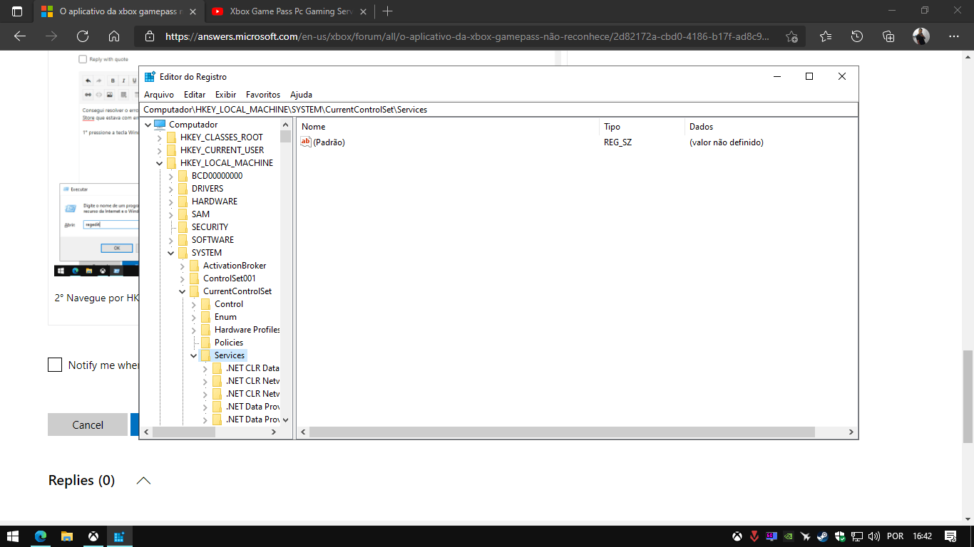Select the (Padrão) string value icon
This screenshot has height=547, width=974.
click(x=306, y=142)
